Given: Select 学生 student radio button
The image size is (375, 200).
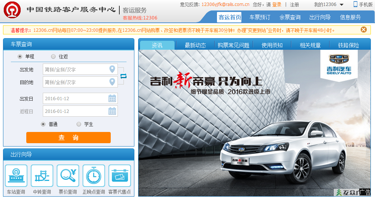Looking at the screenshot, I should (x=79, y=124).
